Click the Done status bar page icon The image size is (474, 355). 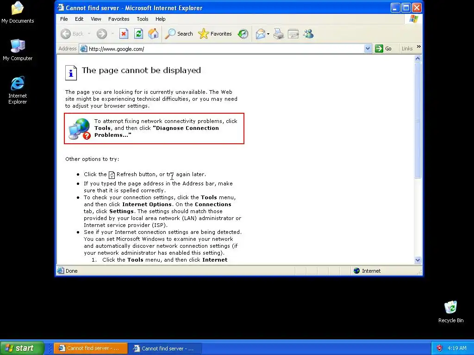(61, 270)
